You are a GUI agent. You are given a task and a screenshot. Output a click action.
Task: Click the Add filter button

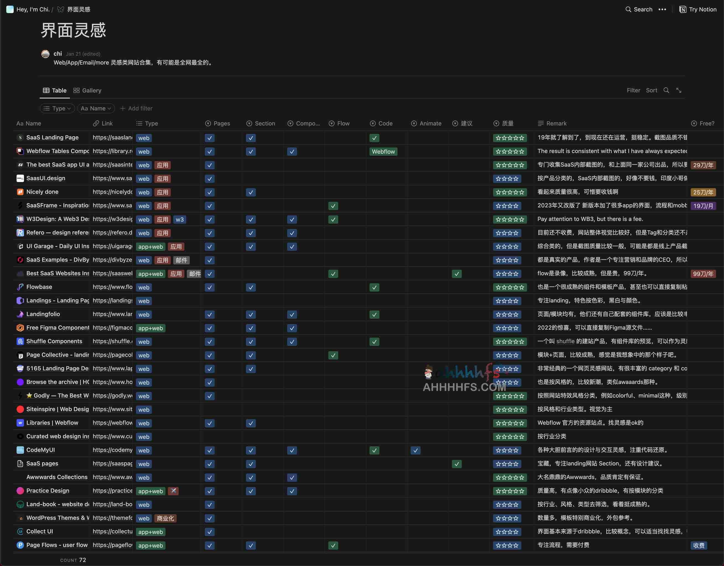[136, 108]
